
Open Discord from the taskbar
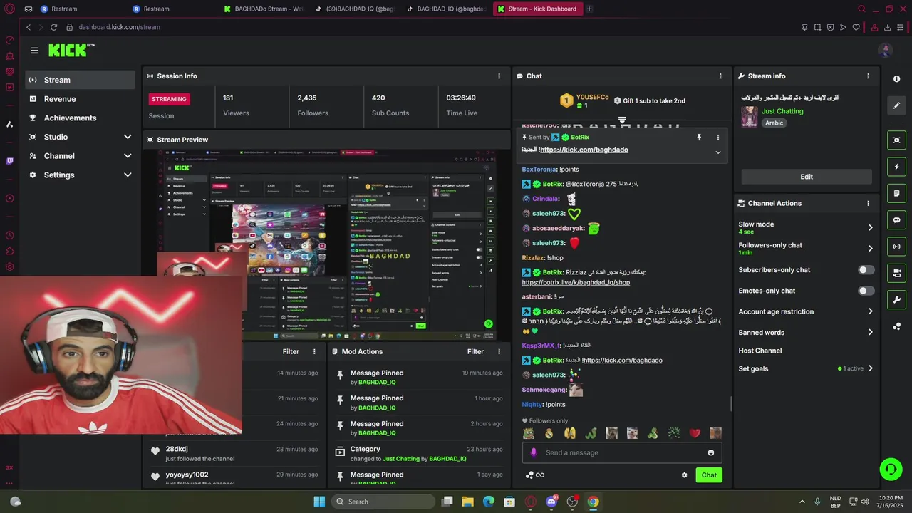coord(551,502)
